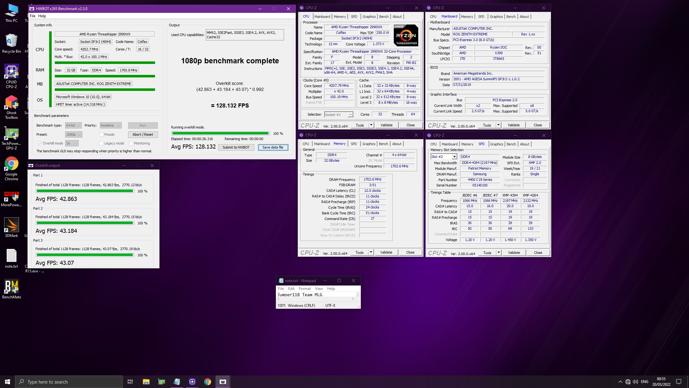Open the Priority Realtime dropdown
Viewport: 689px width, 388px height.
point(111,125)
